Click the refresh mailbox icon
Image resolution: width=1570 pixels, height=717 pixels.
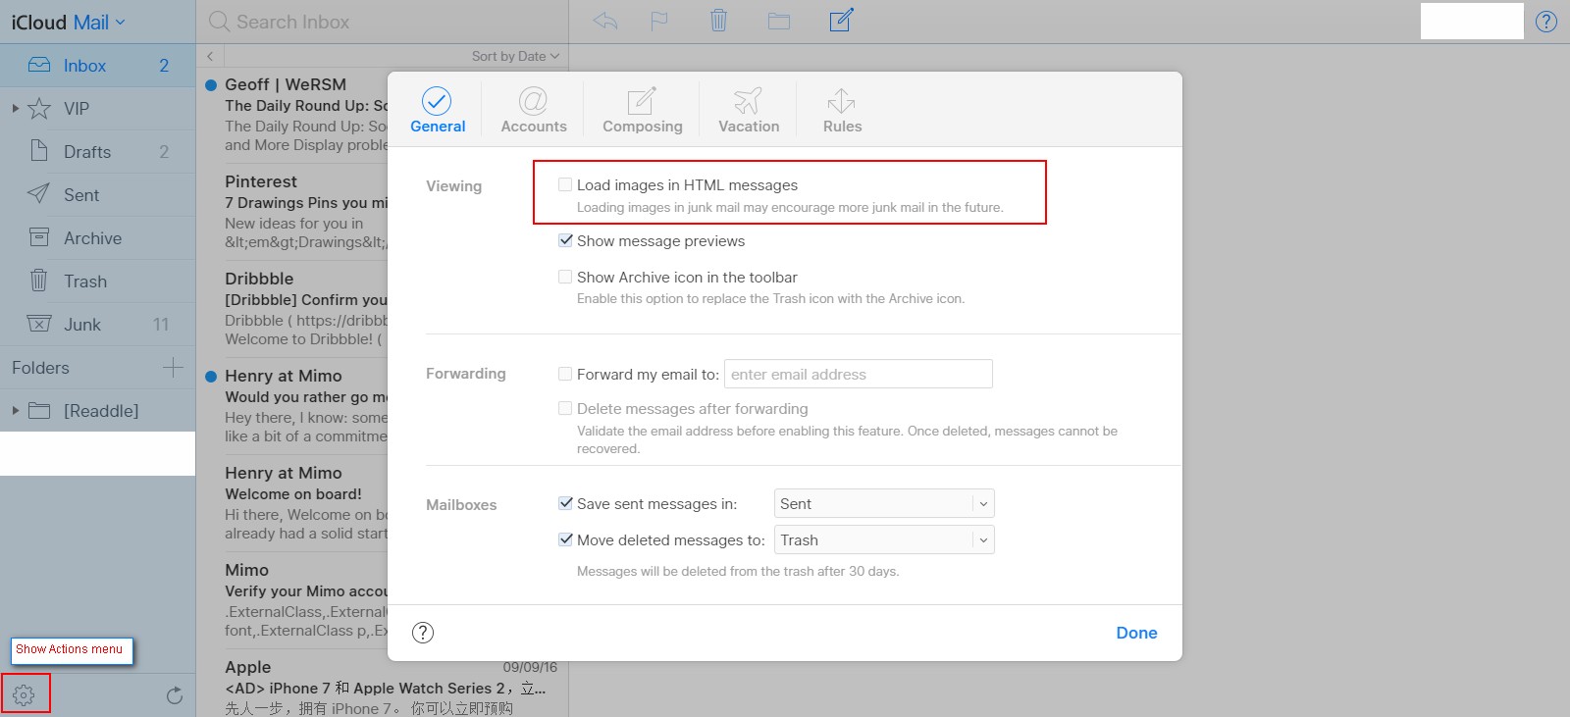(175, 694)
